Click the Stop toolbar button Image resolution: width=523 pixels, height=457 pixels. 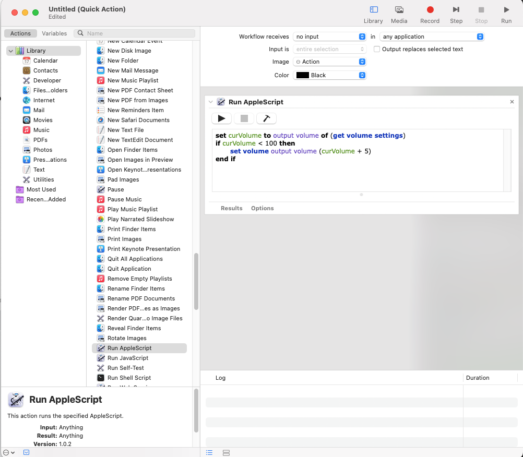pyautogui.click(x=481, y=15)
